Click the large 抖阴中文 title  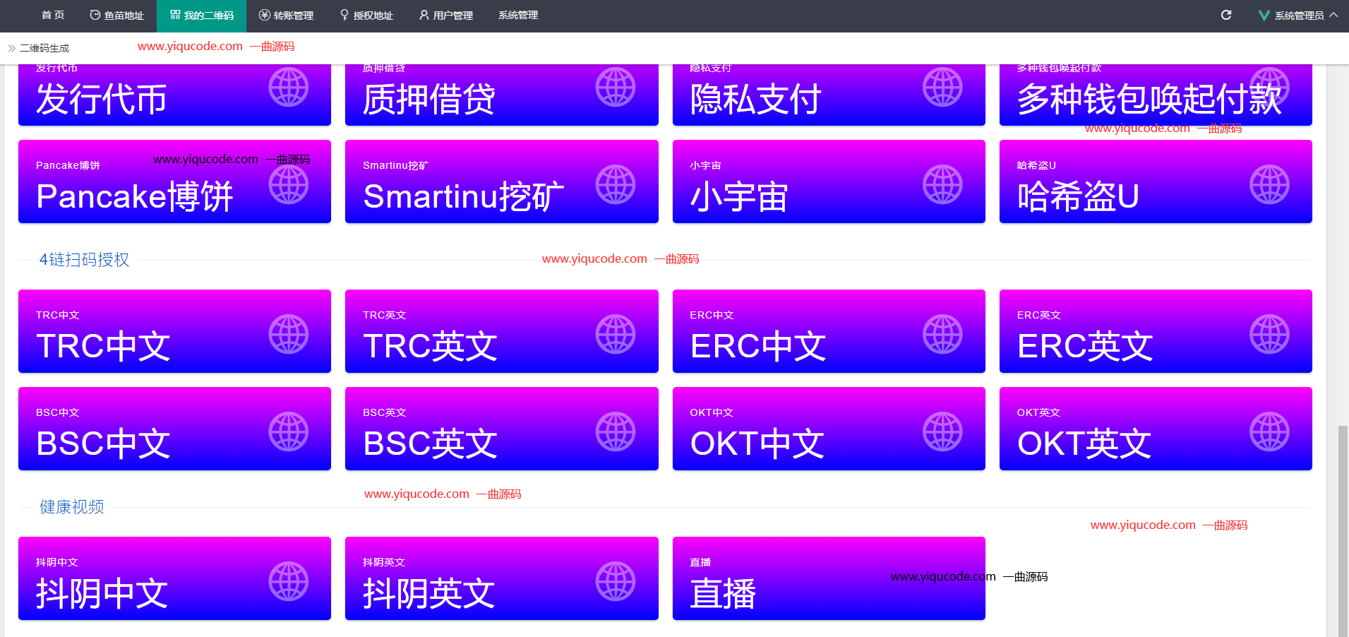[102, 593]
